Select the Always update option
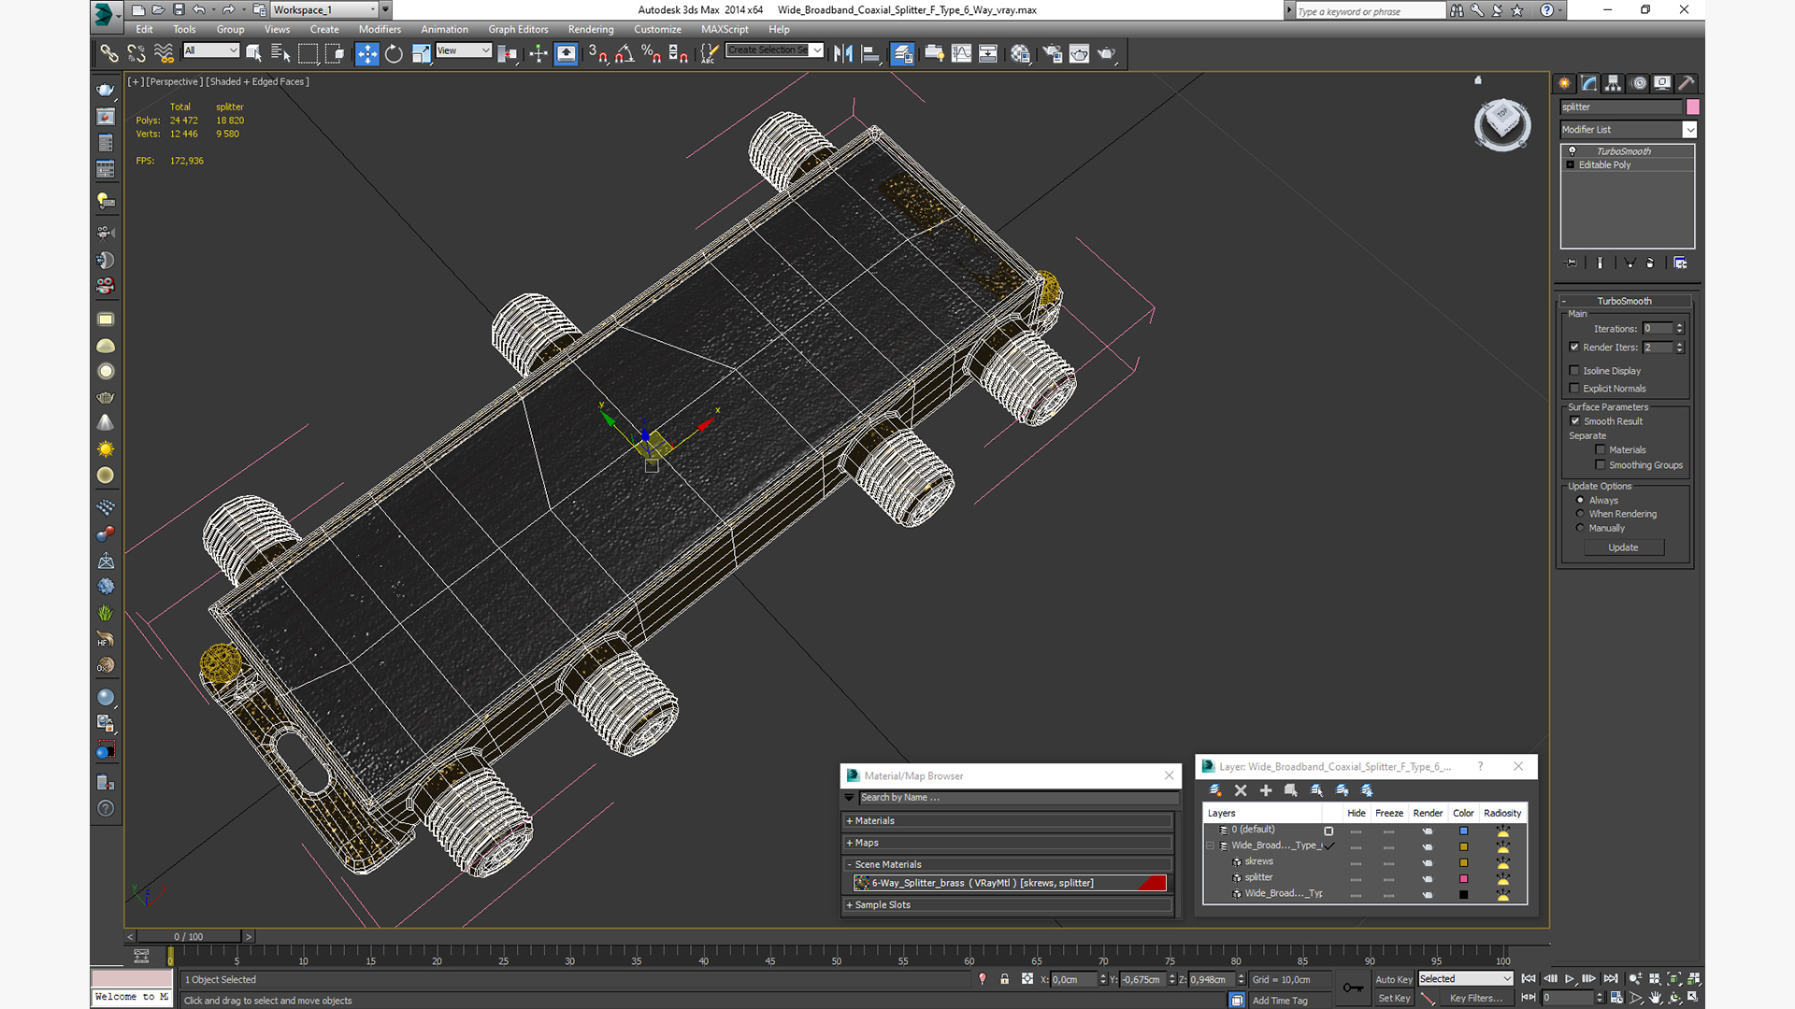 pyautogui.click(x=1581, y=500)
